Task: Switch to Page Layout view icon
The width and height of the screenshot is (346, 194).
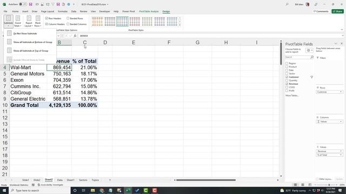Action: pos(303,185)
